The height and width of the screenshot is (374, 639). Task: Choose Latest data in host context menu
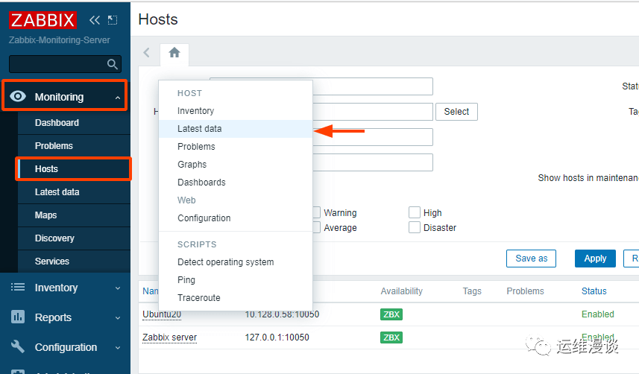[x=236, y=129]
